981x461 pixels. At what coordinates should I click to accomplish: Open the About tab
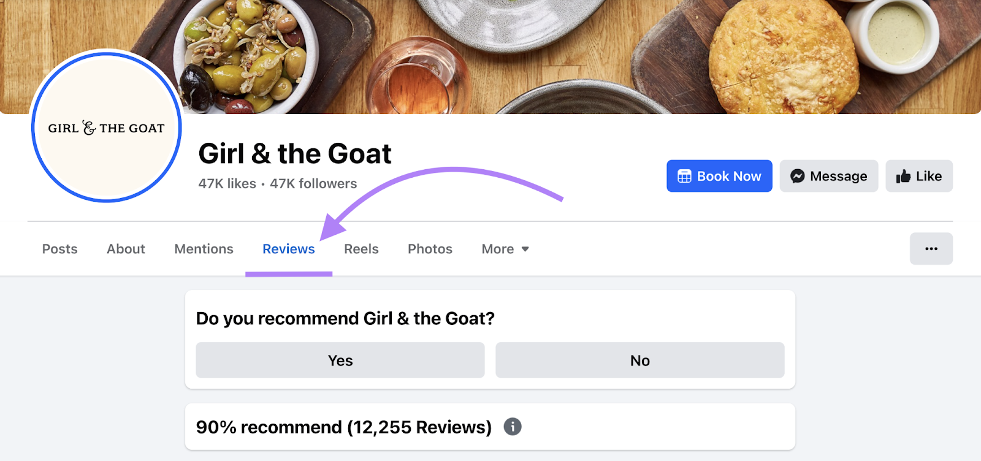click(x=126, y=249)
